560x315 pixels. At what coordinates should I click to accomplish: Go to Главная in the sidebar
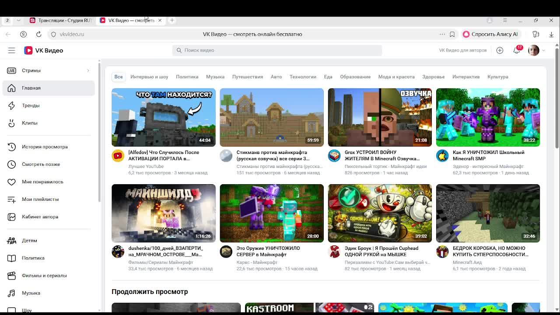pyautogui.click(x=49, y=88)
